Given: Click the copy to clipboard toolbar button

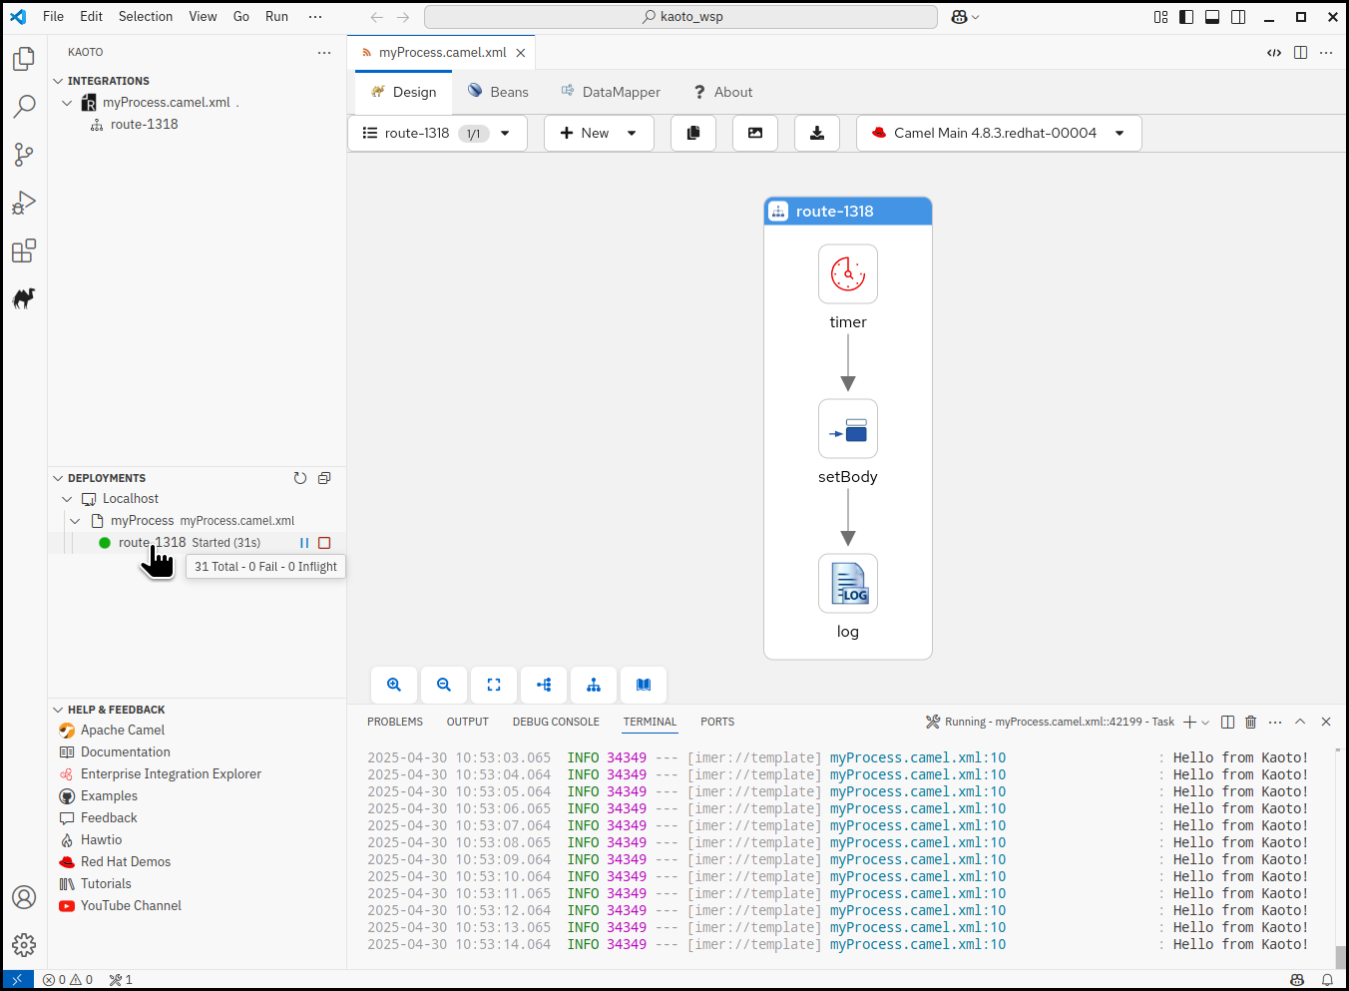Looking at the screenshot, I should coord(693,133).
